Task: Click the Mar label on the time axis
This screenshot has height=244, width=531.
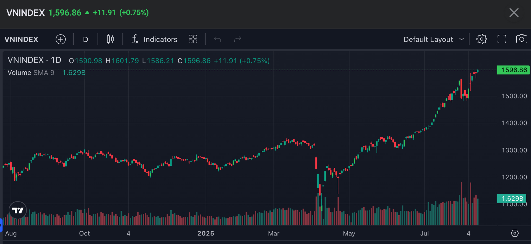Action: point(274,234)
